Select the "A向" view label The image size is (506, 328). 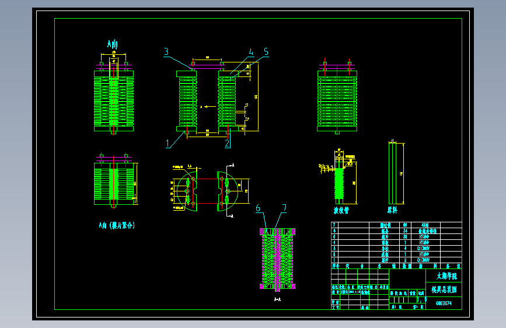coord(112,44)
